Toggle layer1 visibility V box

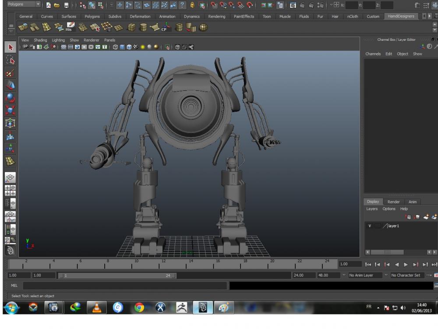(369, 226)
